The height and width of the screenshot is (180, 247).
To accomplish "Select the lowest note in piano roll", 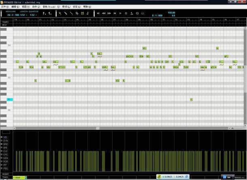I will coord(192,100).
